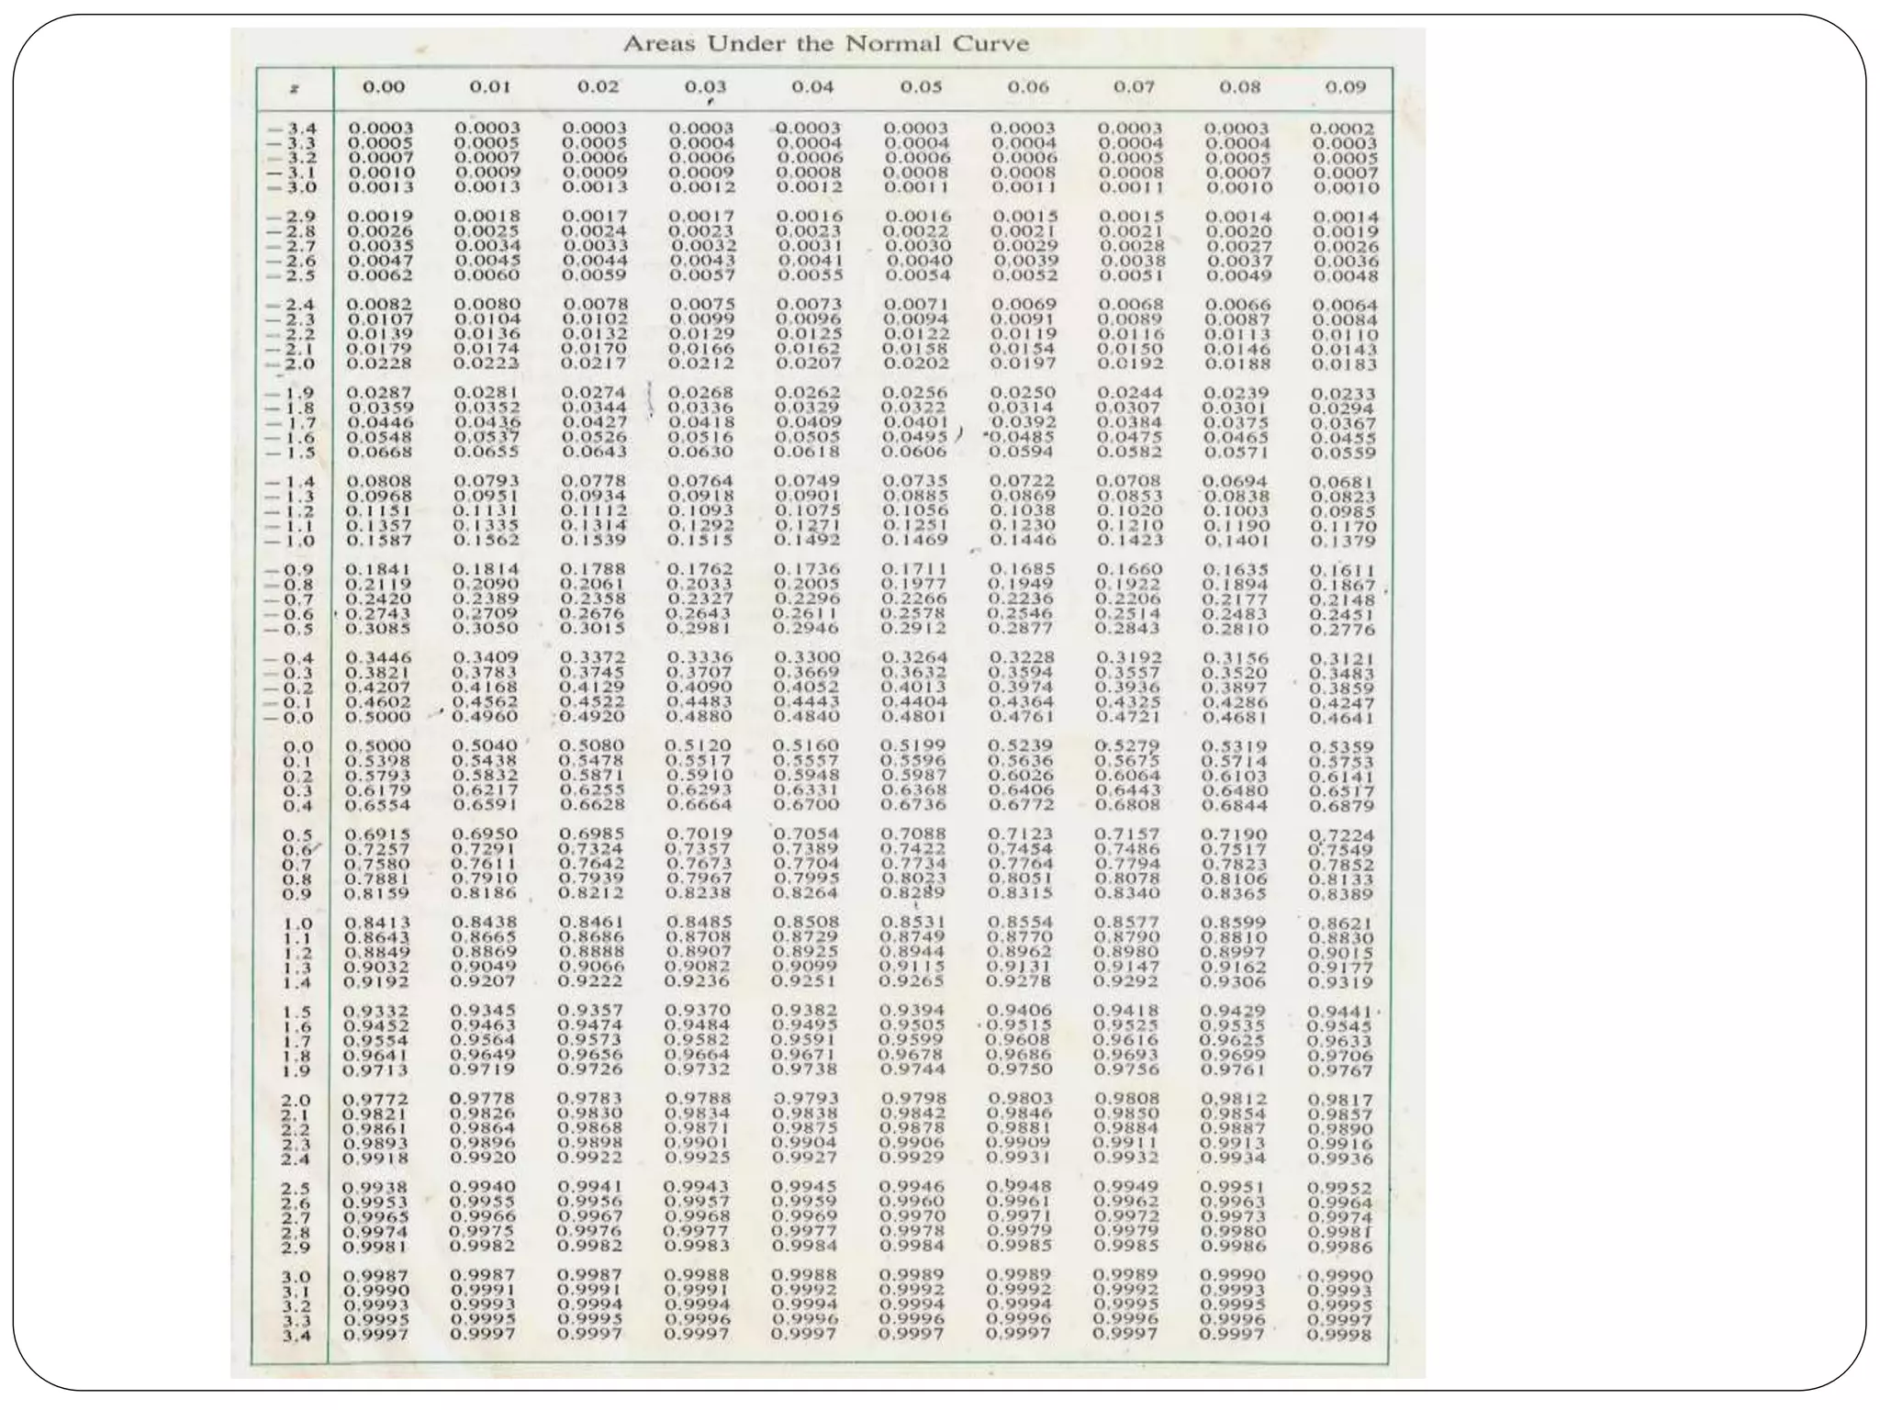The image size is (1880, 1410).
Task: Click value 0.8413 in row 1.0
Action: pyautogui.click(x=377, y=923)
